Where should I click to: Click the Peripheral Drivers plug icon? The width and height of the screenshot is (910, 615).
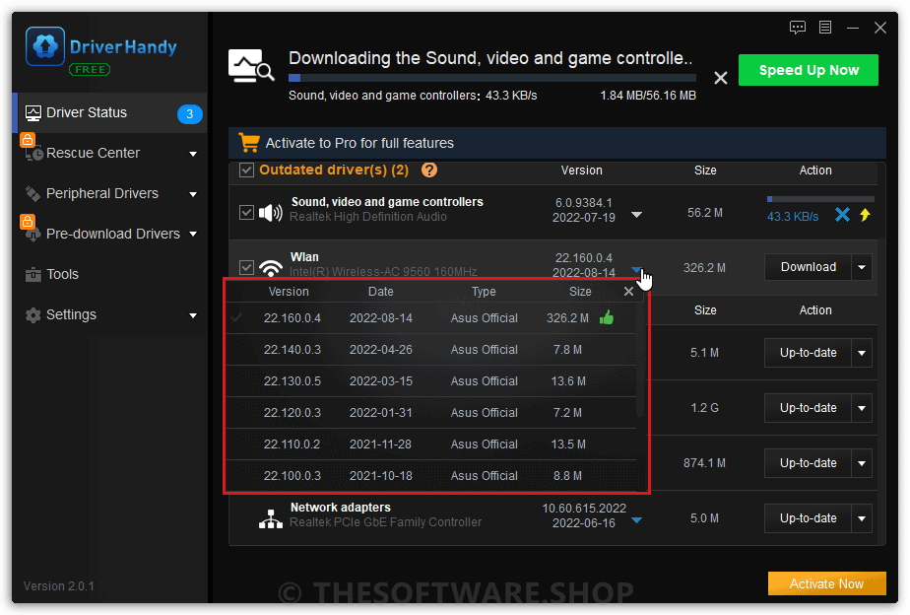(x=33, y=193)
